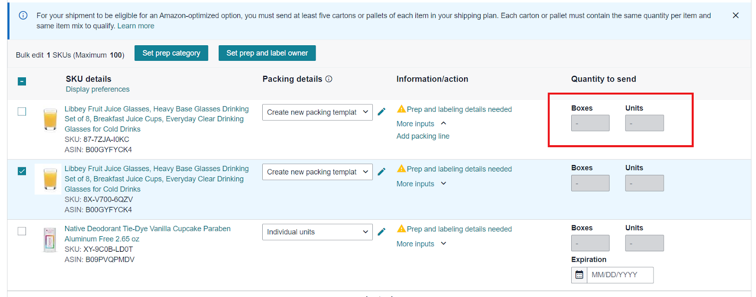Image resolution: width=756 pixels, height=297 pixels.
Task: Open the Individual units dropdown for Native Deodorant
Action: [x=317, y=231]
